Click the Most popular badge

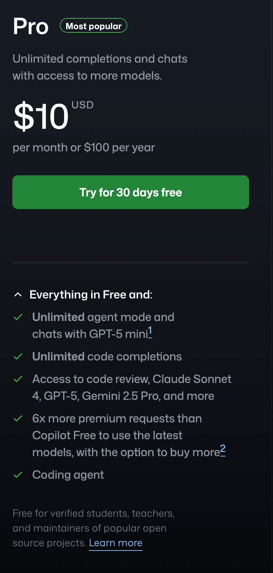click(x=94, y=26)
